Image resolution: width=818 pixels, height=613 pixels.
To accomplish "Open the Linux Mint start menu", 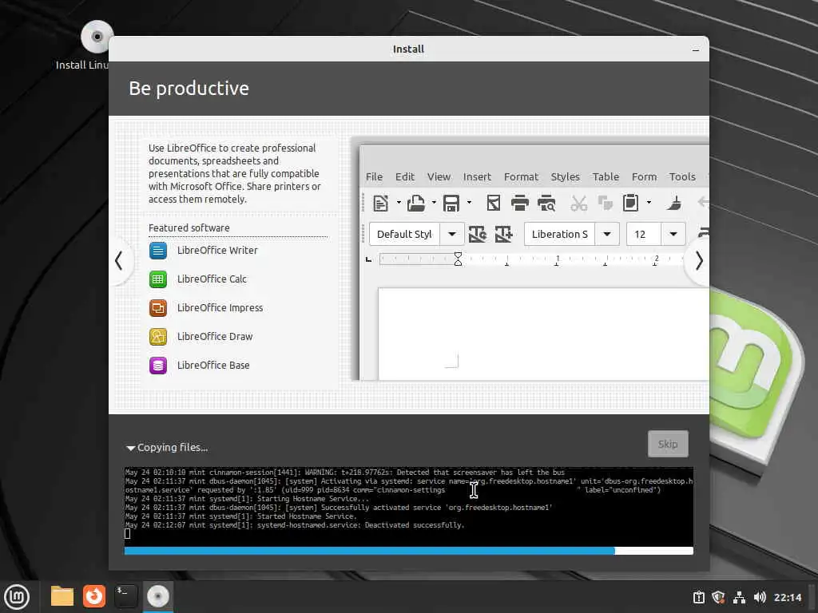I will (x=17, y=597).
